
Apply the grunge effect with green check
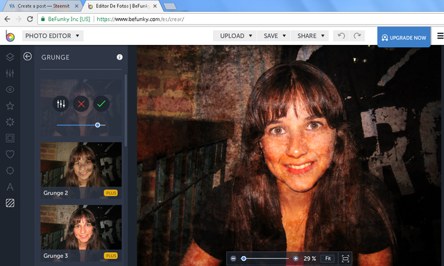tap(101, 104)
